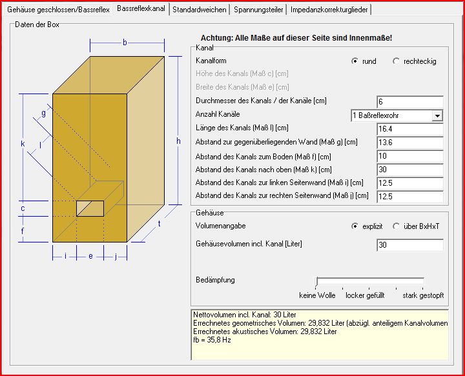Screen dimensions: 465x376
Task: Click the Errechnetes geometrisches Volumen line
Action: tap(320, 323)
